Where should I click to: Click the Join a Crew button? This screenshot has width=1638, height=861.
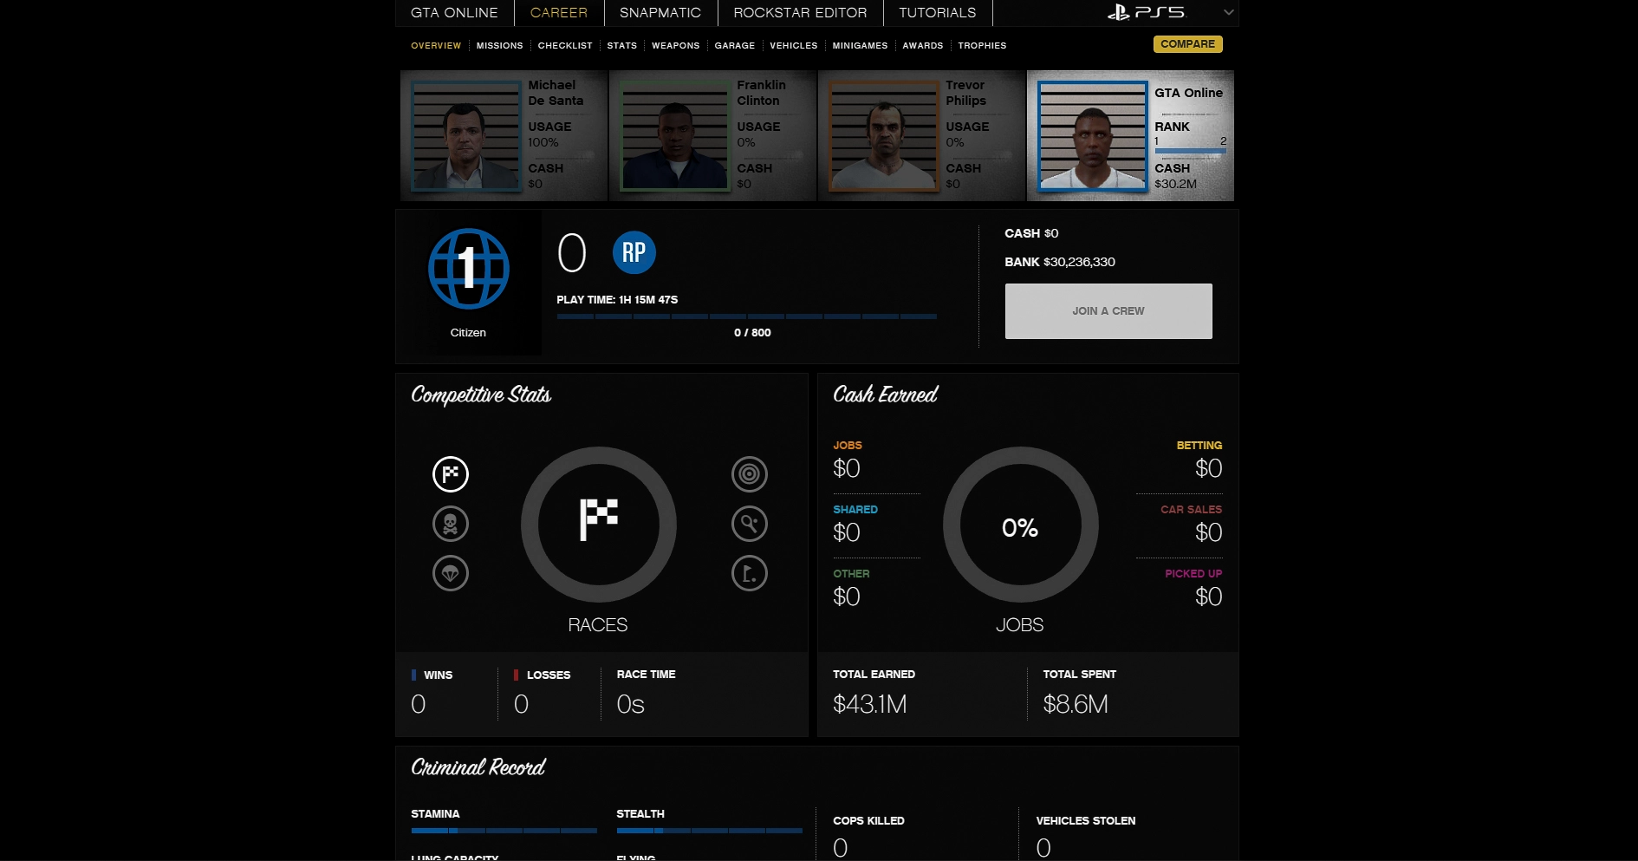1108,311
